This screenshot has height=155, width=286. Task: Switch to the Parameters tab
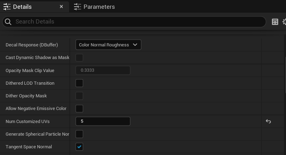[94, 7]
